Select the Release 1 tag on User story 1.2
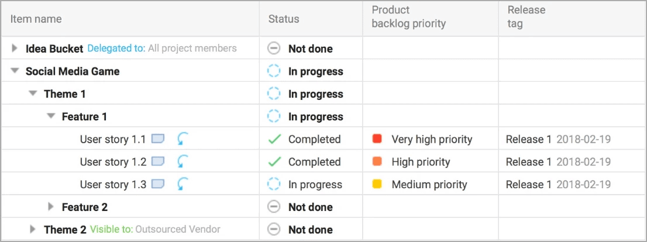 tap(529, 162)
